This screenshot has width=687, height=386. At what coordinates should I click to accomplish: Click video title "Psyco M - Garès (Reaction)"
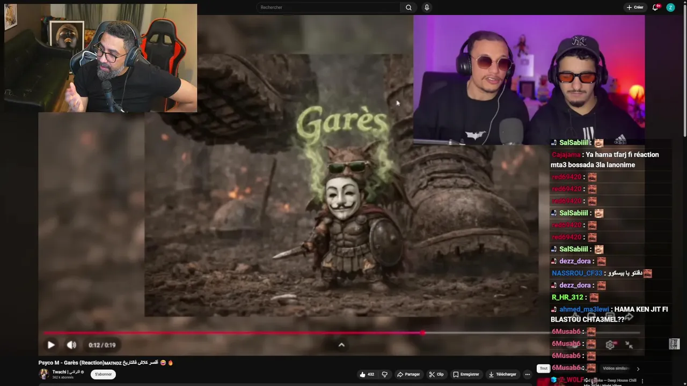point(71,363)
